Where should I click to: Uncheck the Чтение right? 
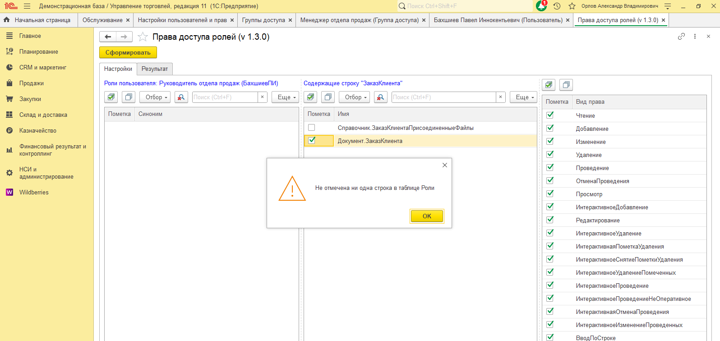click(x=550, y=115)
